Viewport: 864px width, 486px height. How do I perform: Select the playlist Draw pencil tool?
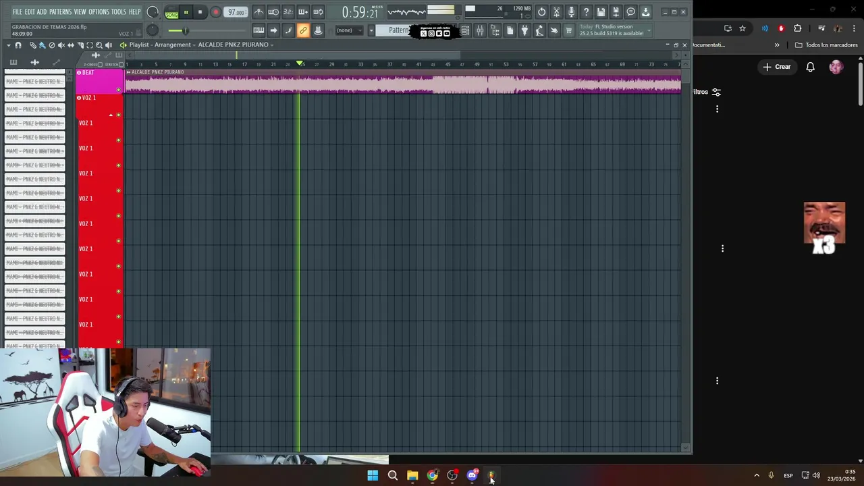point(33,45)
